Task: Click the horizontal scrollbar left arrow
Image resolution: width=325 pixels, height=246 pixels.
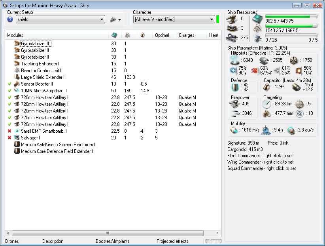Action: [x=8, y=233]
